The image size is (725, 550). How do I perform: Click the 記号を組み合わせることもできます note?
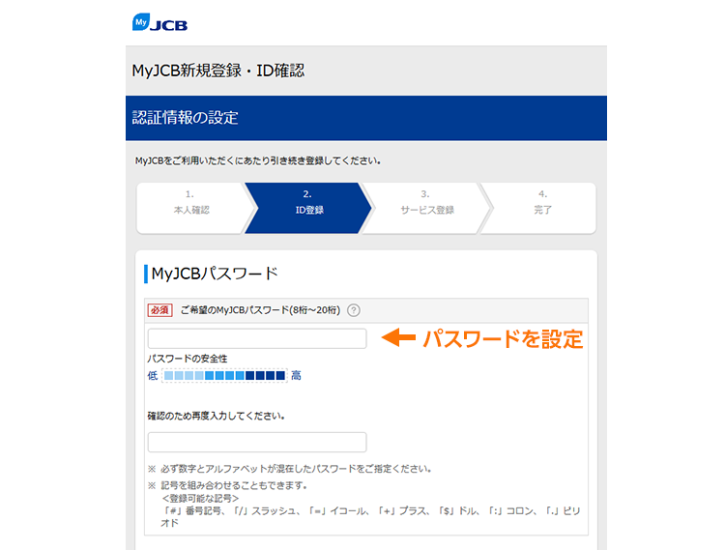pos(234,485)
